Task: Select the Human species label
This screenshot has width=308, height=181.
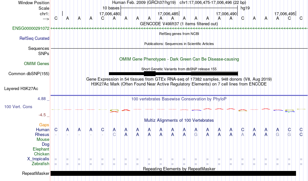Action: click(x=42, y=130)
